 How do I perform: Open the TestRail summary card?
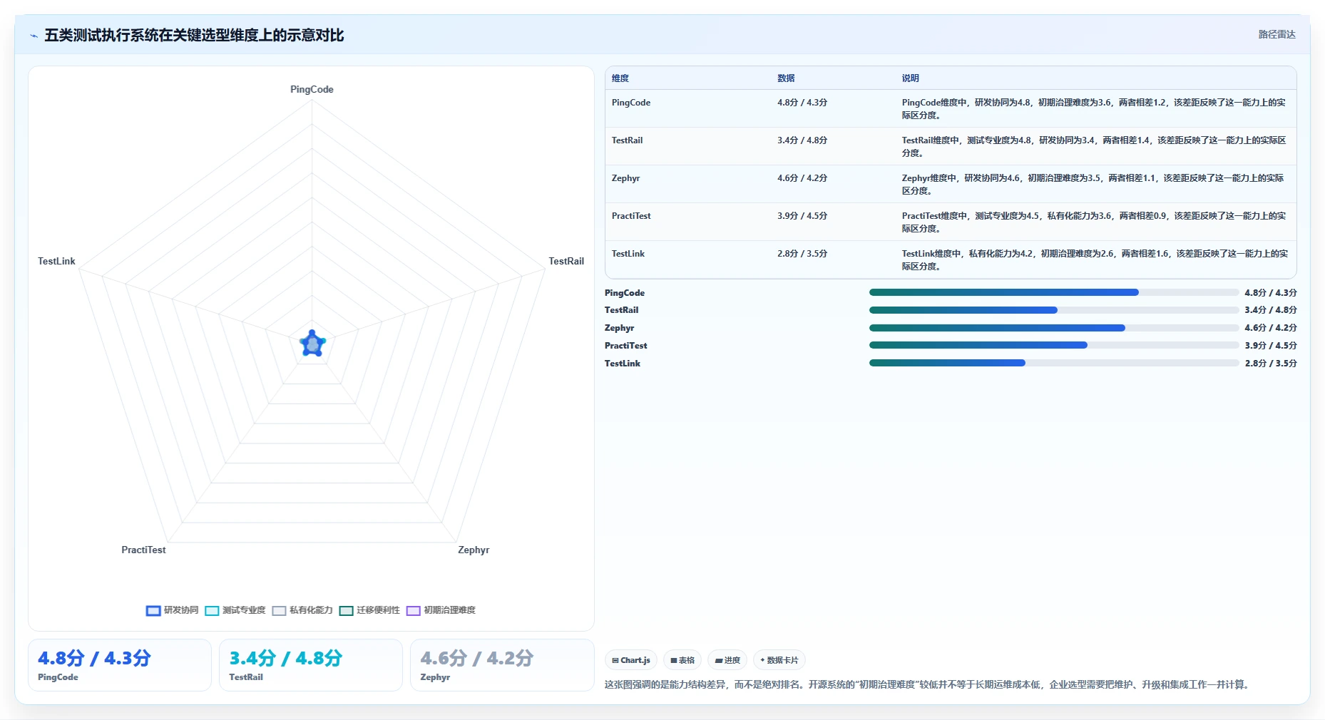point(311,665)
